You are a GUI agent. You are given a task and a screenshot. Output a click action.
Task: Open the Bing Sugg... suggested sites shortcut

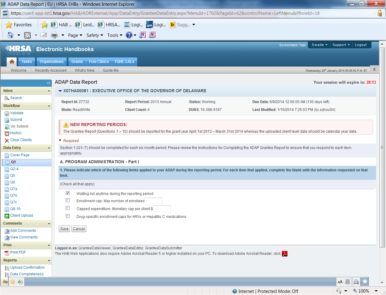[x=180, y=25]
